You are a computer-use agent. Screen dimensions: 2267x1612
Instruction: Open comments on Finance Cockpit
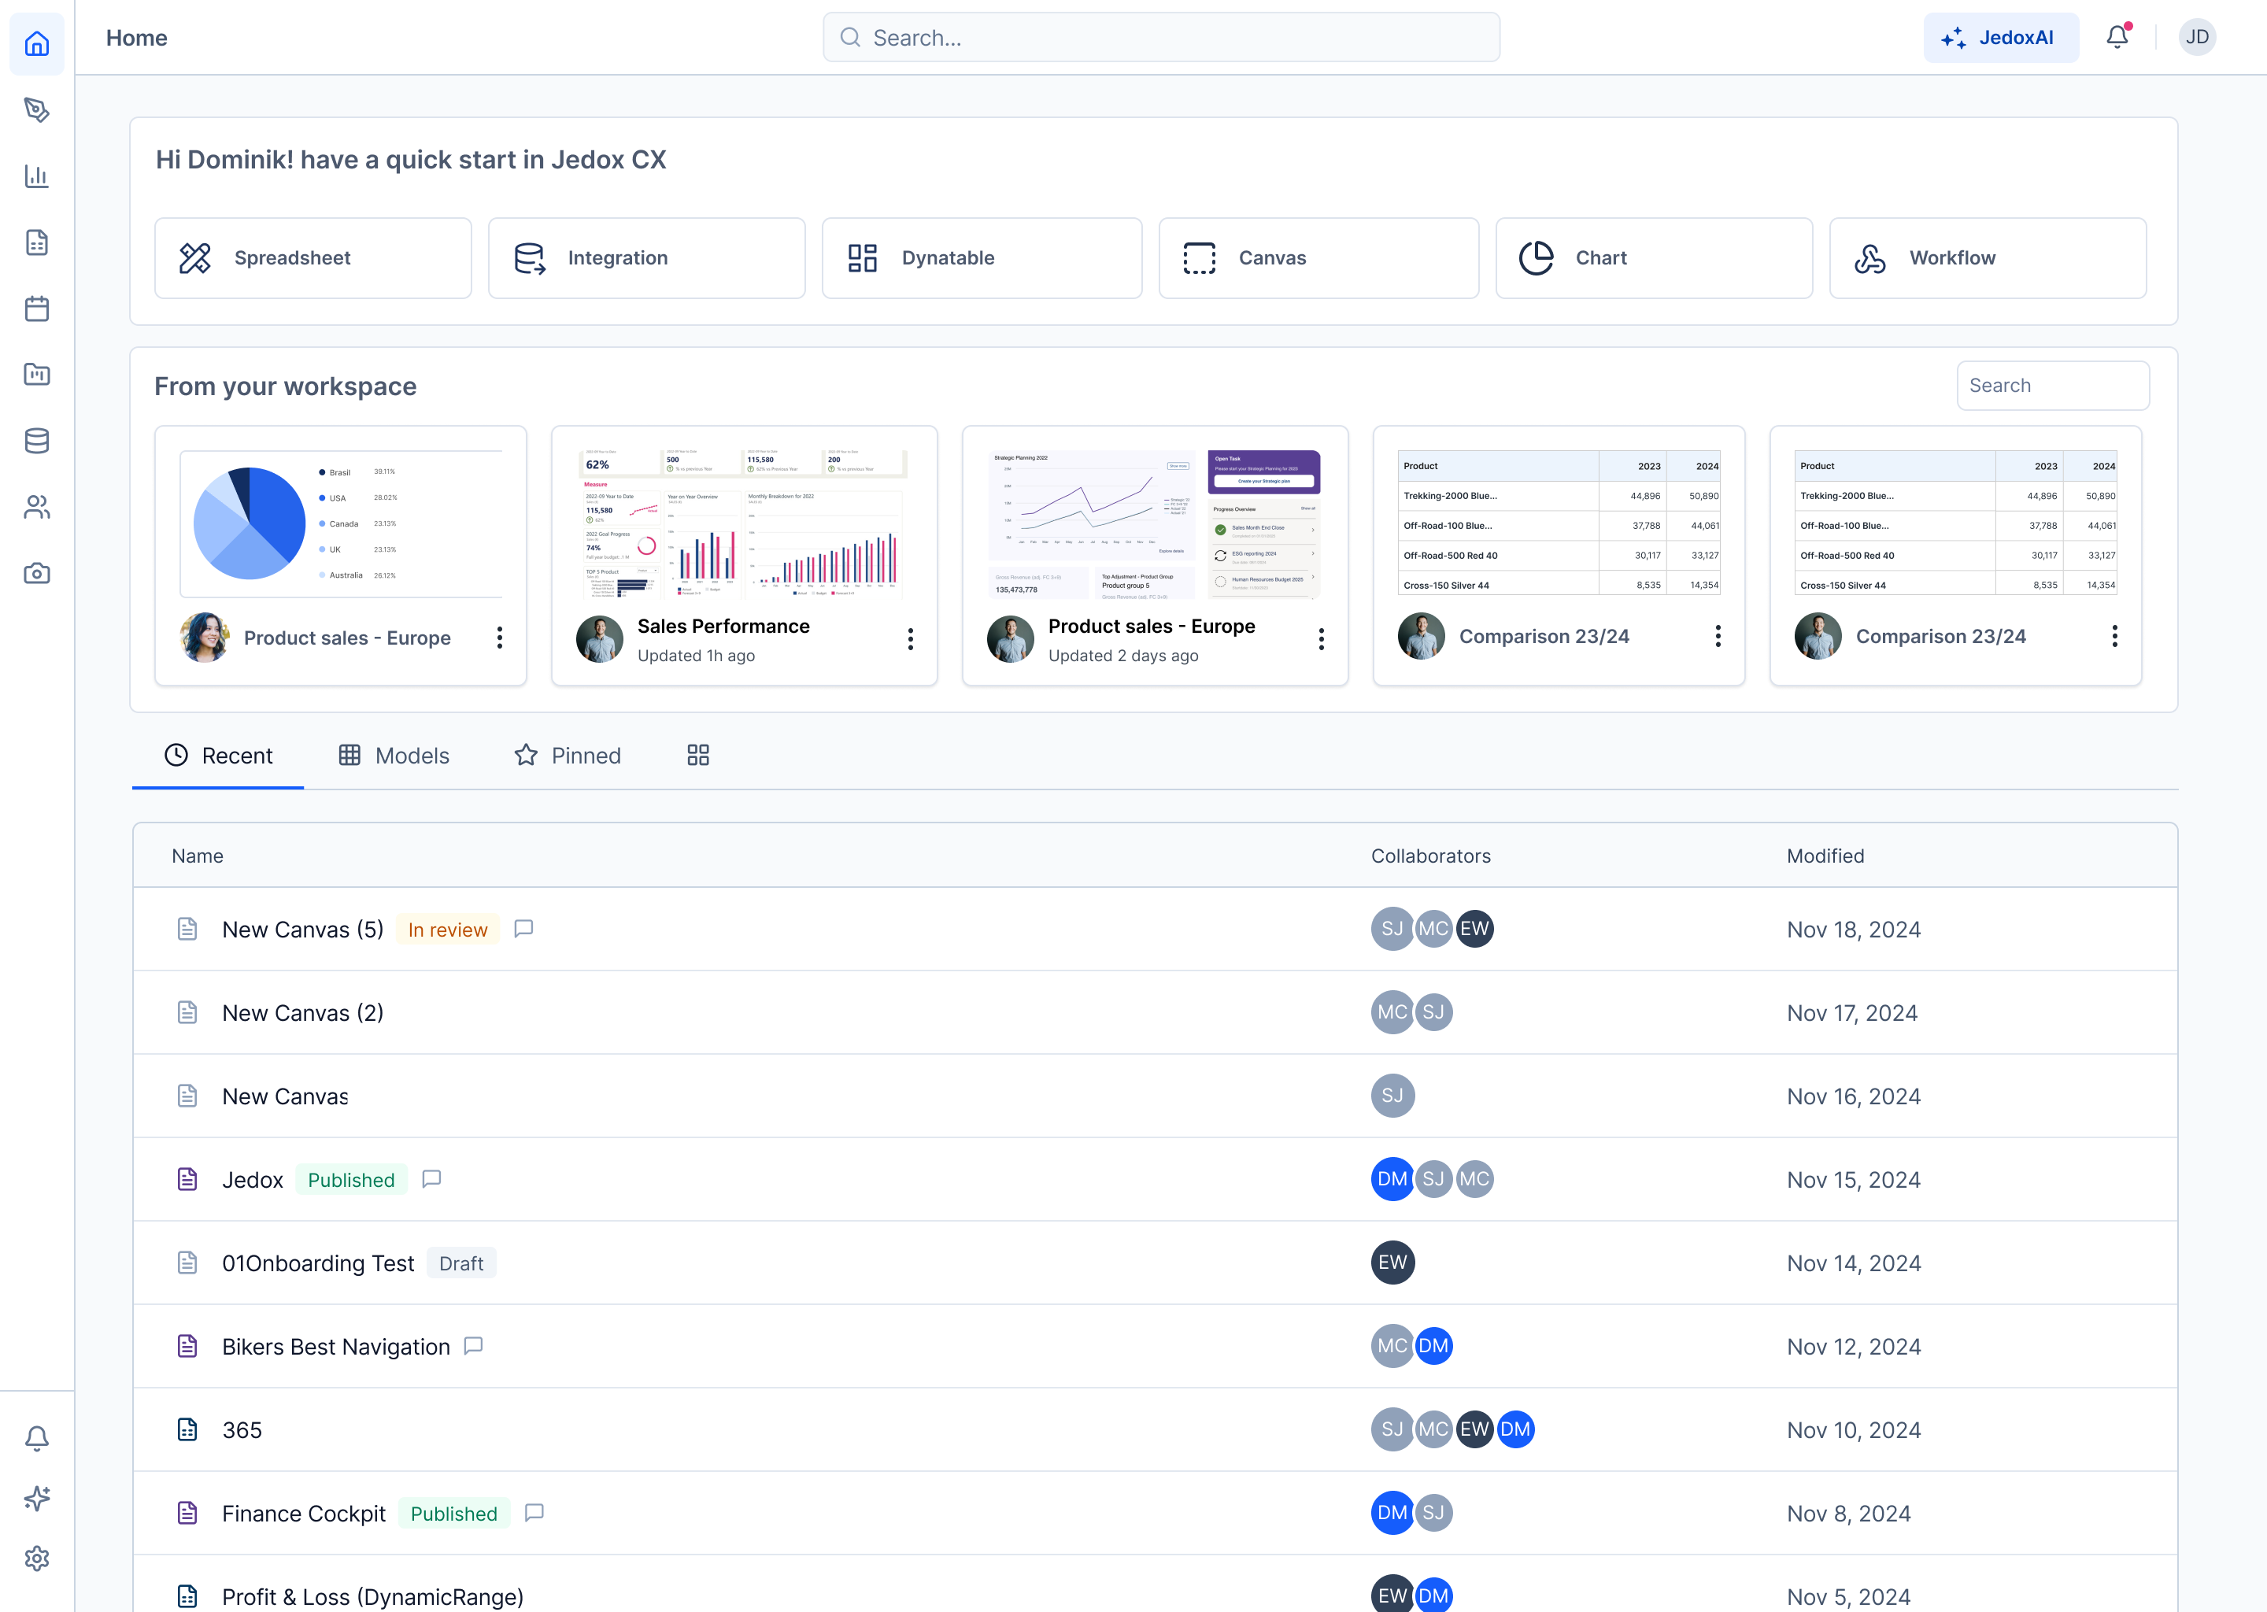coord(534,1512)
